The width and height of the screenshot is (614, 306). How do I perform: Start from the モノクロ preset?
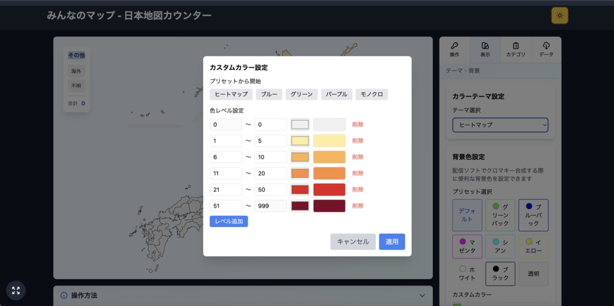point(372,94)
